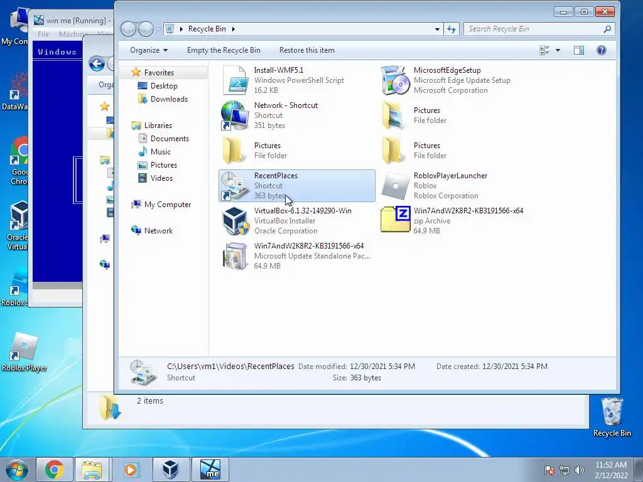The image size is (643, 482).
Task: Select My Computer in navigation pane
Action: (167, 205)
